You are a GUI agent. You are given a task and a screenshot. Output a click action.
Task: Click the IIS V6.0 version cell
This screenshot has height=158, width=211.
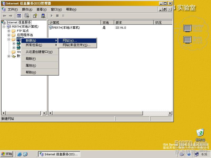pos(121,28)
